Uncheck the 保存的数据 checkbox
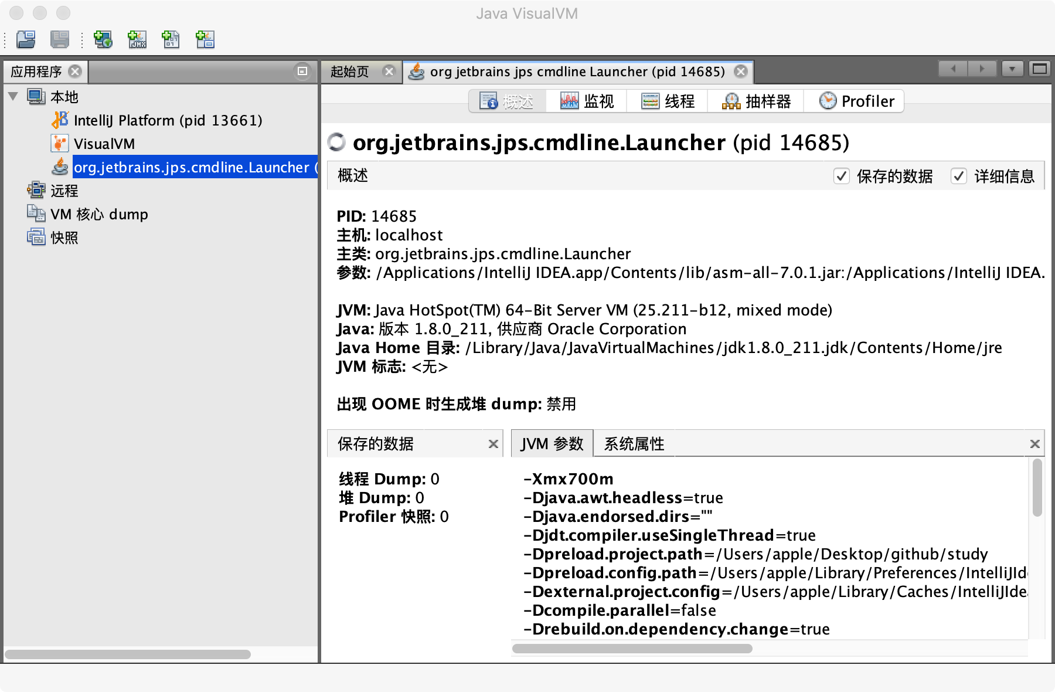The width and height of the screenshot is (1055, 692). coord(842,176)
